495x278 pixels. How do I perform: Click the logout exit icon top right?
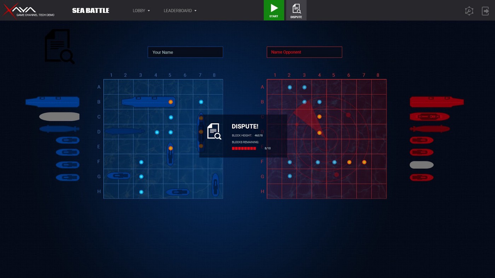coord(485,11)
